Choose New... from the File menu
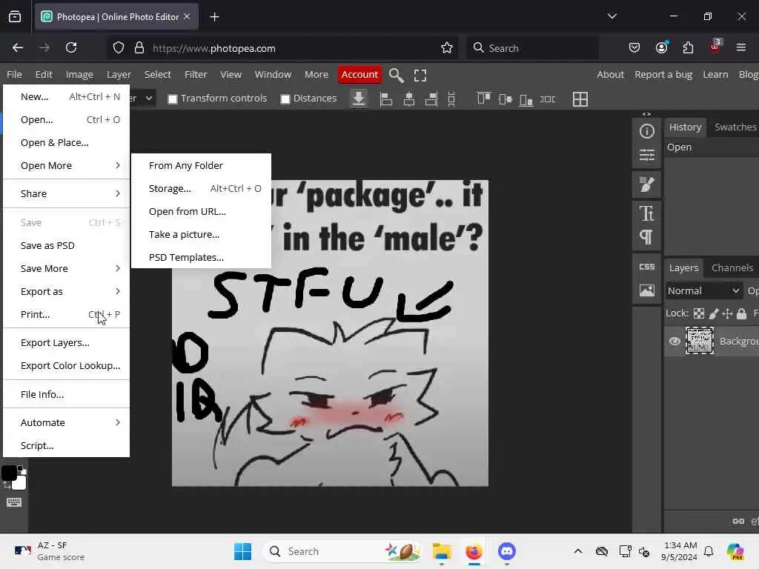 point(66,97)
